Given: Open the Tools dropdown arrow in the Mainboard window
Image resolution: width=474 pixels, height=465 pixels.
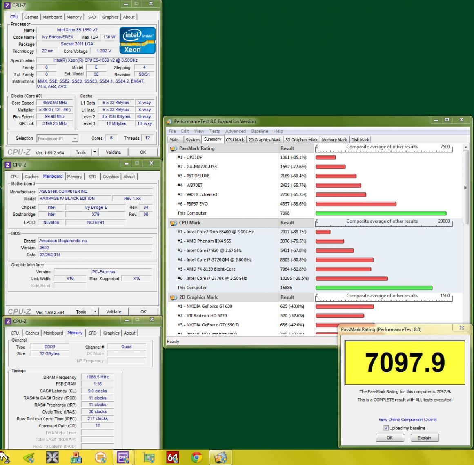Looking at the screenshot, I should (x=95, y=311).
